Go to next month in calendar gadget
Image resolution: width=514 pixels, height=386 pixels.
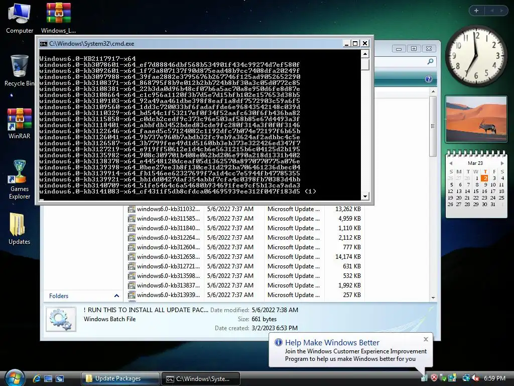point(502,163)
